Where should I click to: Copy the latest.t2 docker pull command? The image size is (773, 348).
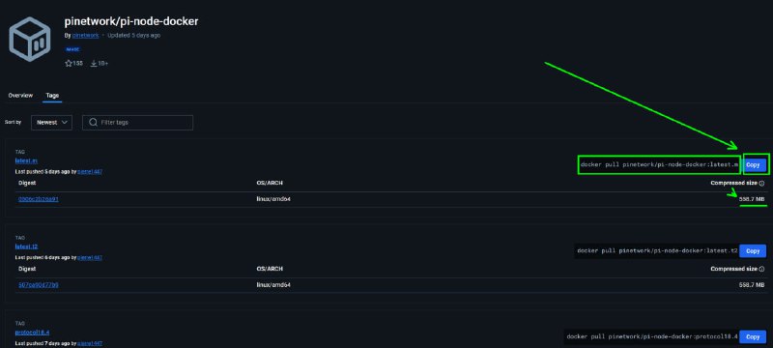coord(753,251)
